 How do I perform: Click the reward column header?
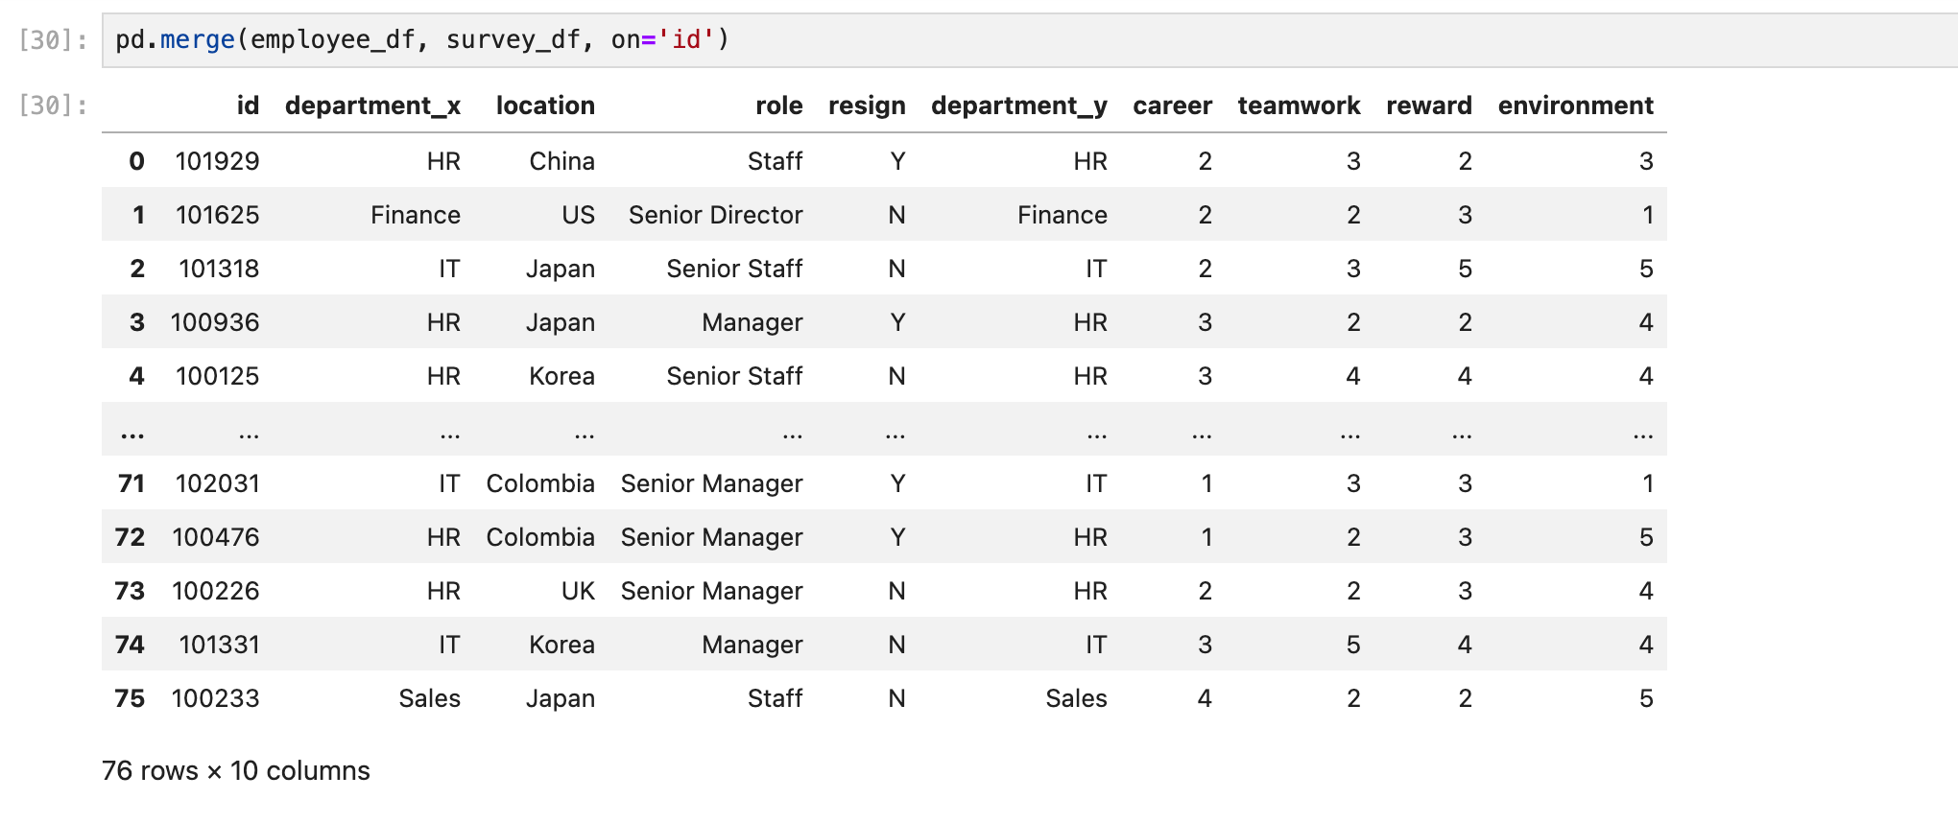coord(1428,106)
